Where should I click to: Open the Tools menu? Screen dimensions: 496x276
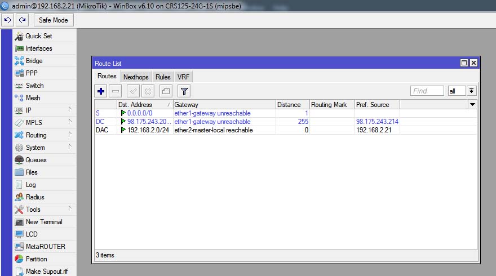click(45, 210)
